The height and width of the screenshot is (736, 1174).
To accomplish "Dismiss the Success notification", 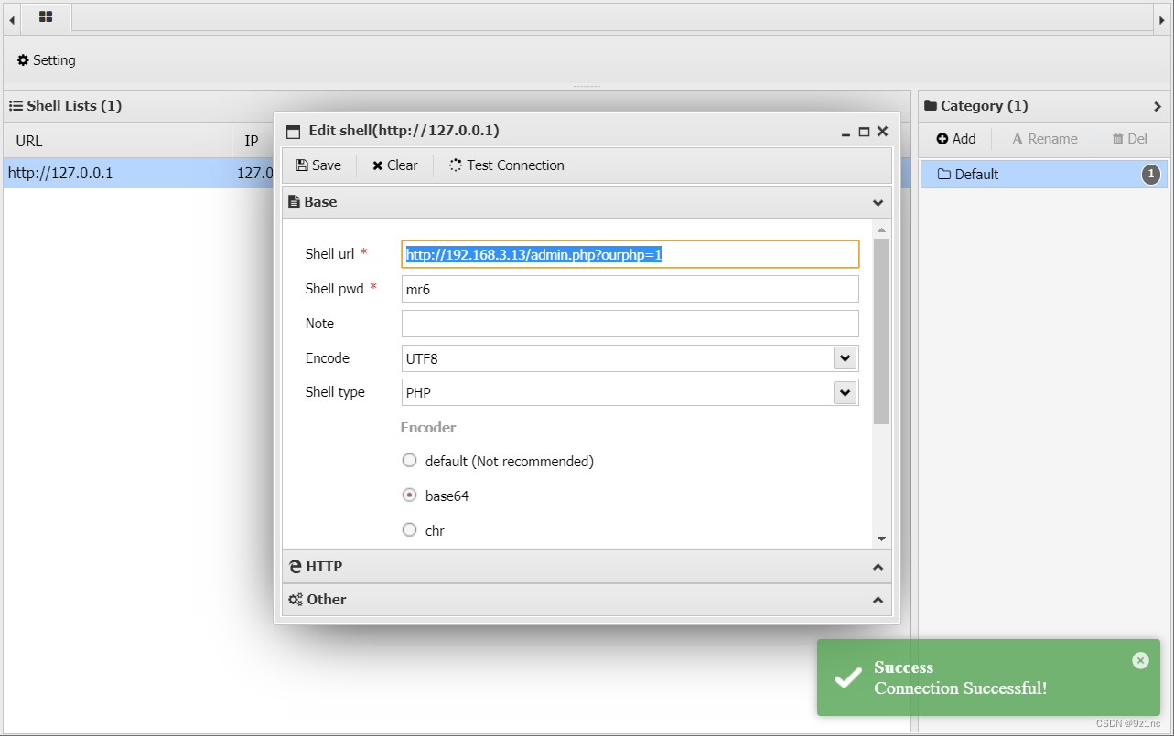I will click(1140, 660).
